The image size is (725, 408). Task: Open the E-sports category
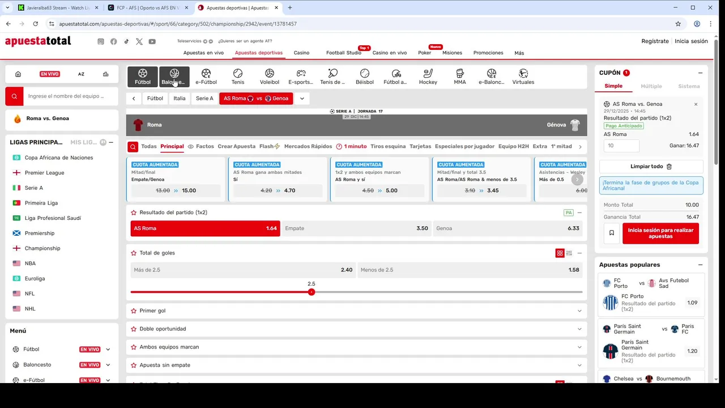301,76
